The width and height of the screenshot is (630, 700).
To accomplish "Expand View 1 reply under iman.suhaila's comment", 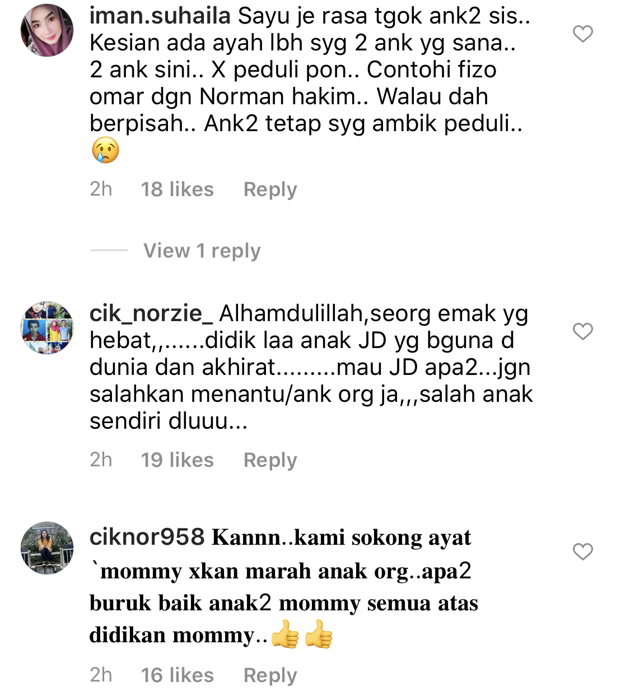I will coord(202,251).
